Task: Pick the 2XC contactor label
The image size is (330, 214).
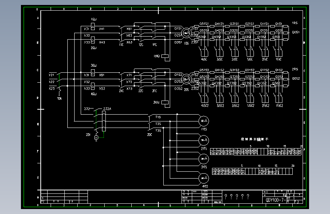Action: coord(121,91)
